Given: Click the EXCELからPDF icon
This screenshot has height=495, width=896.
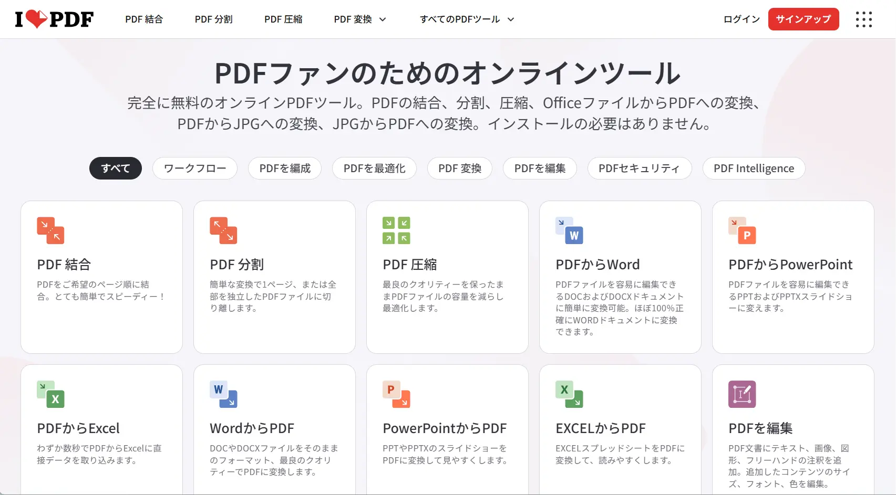Looking at the screenshot, I should coord(569,394).
